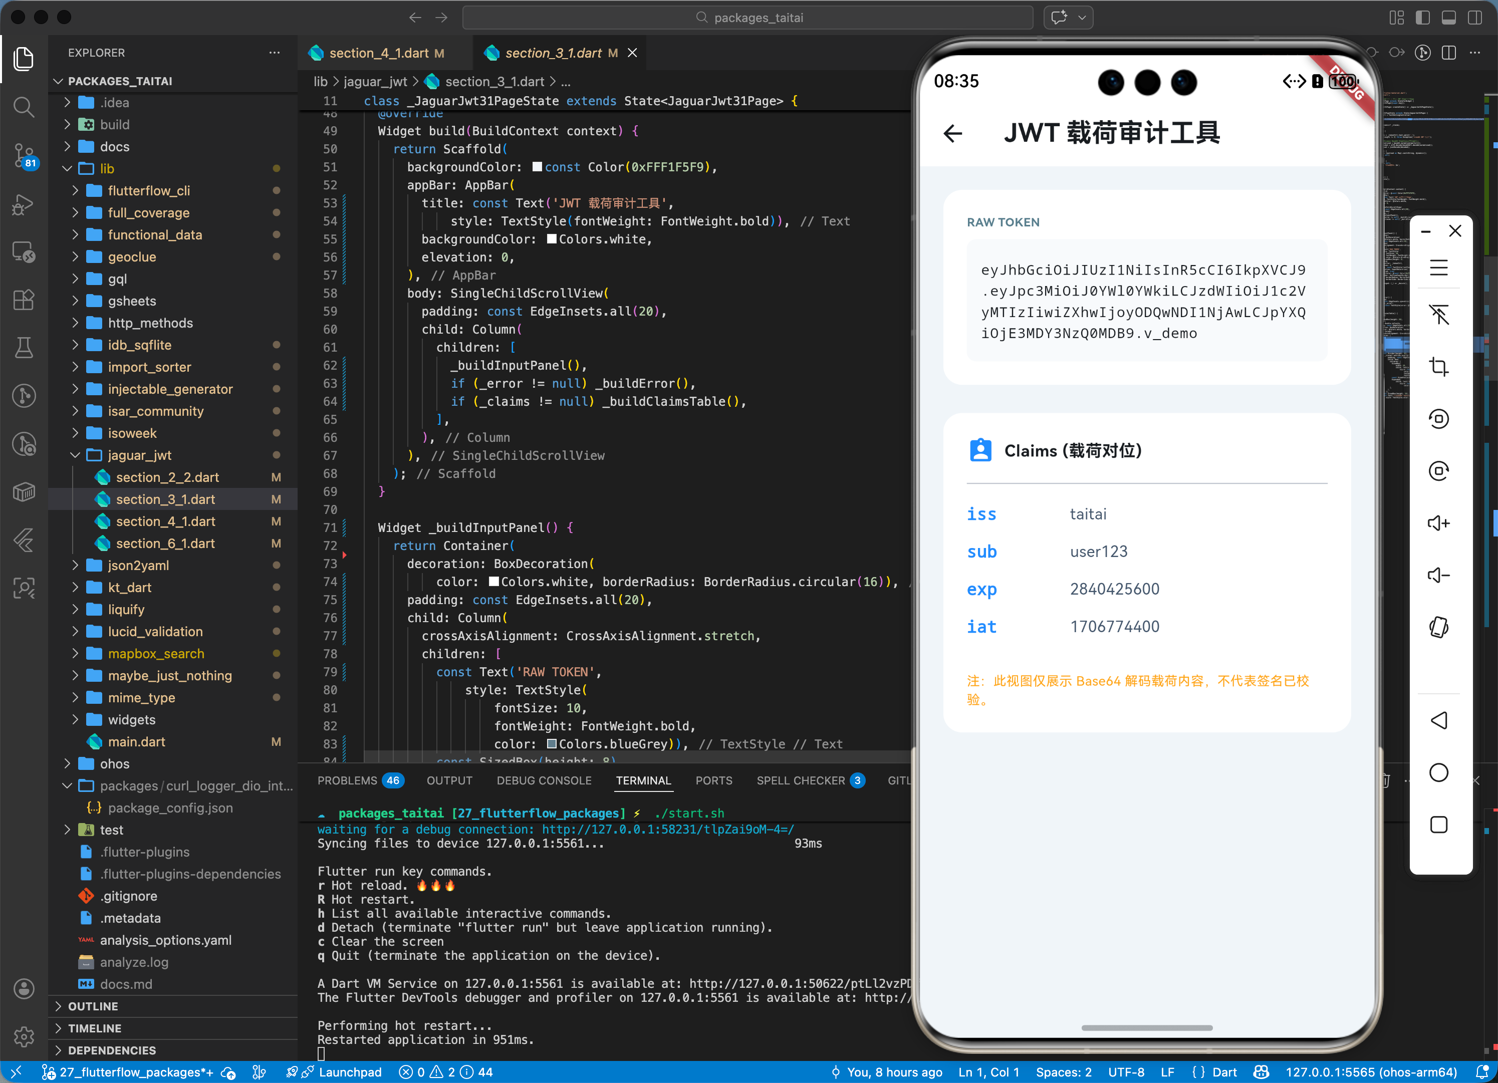Open the Extensions view
Viewport: 1498px width, 1083px height.
[24, 300]
